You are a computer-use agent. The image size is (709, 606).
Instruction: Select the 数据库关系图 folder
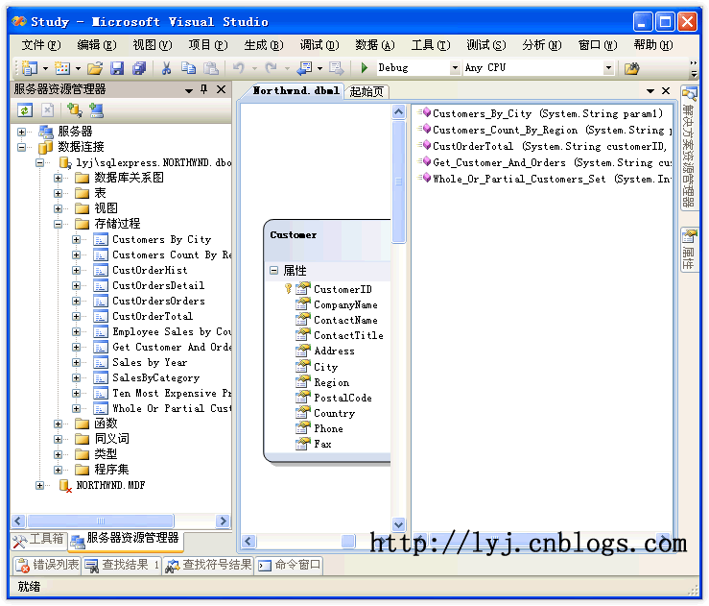click(x=129, y=178)
